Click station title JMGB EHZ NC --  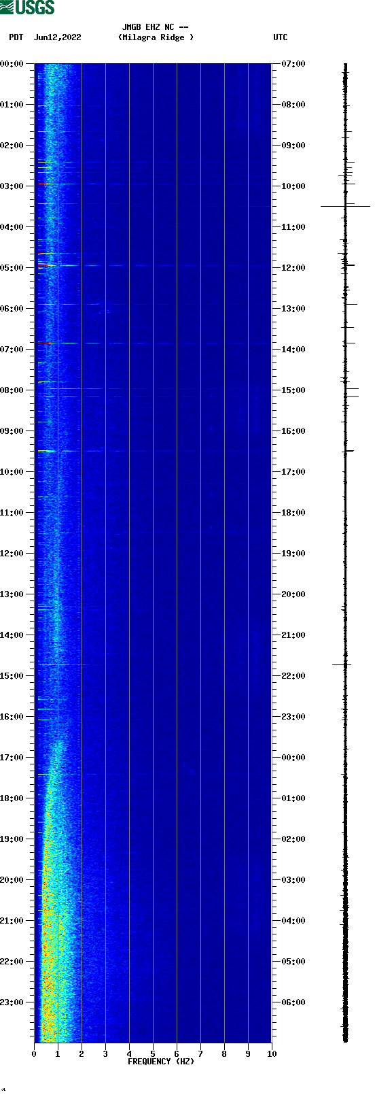pyautogui.click(x=155, y=27)
